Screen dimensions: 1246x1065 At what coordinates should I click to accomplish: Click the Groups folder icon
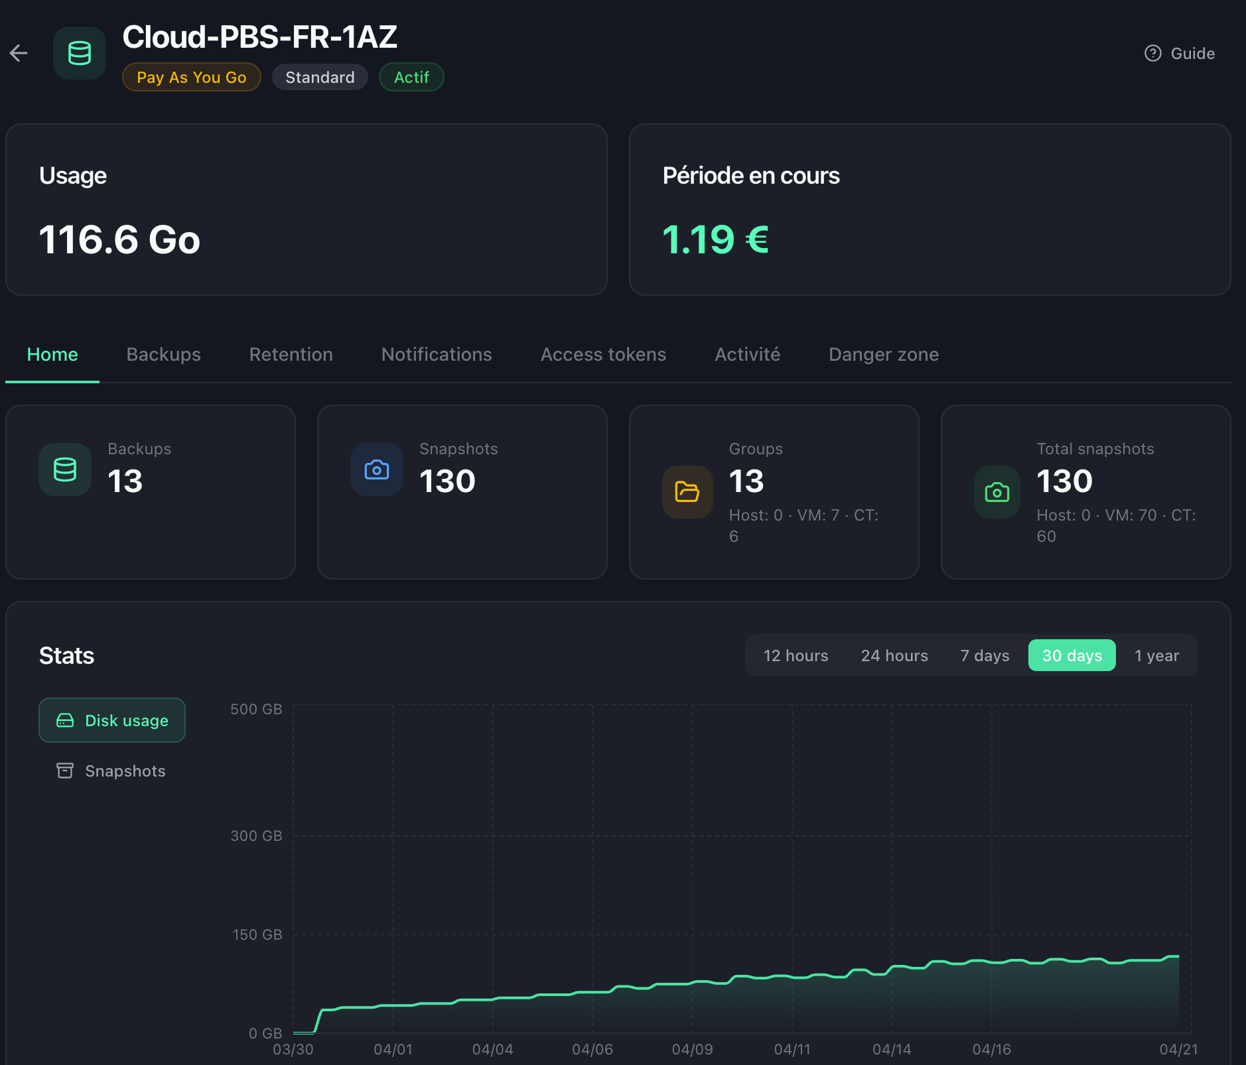688,492
